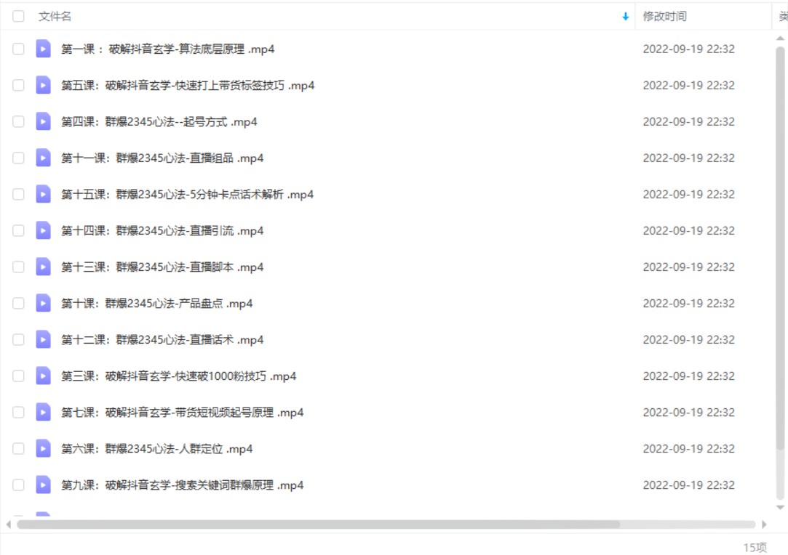Click video icon for 第五课 快速打上带货标签技巧

tap(43, 85)
